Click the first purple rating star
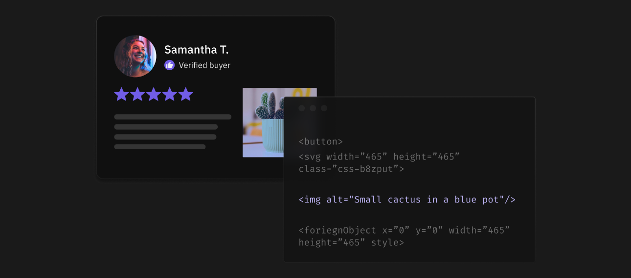Image resolution: width=631 pixels, height=278 pixels. click(x=121, y=94)
